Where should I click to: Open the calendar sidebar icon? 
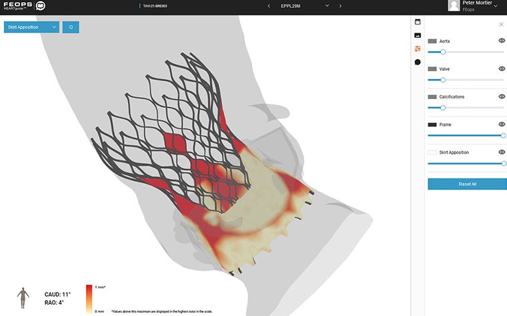tap(418, 21)
